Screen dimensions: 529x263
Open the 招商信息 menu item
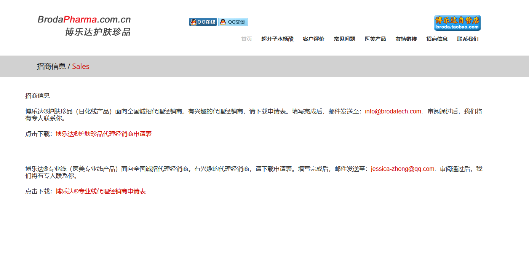click(437, 39)
